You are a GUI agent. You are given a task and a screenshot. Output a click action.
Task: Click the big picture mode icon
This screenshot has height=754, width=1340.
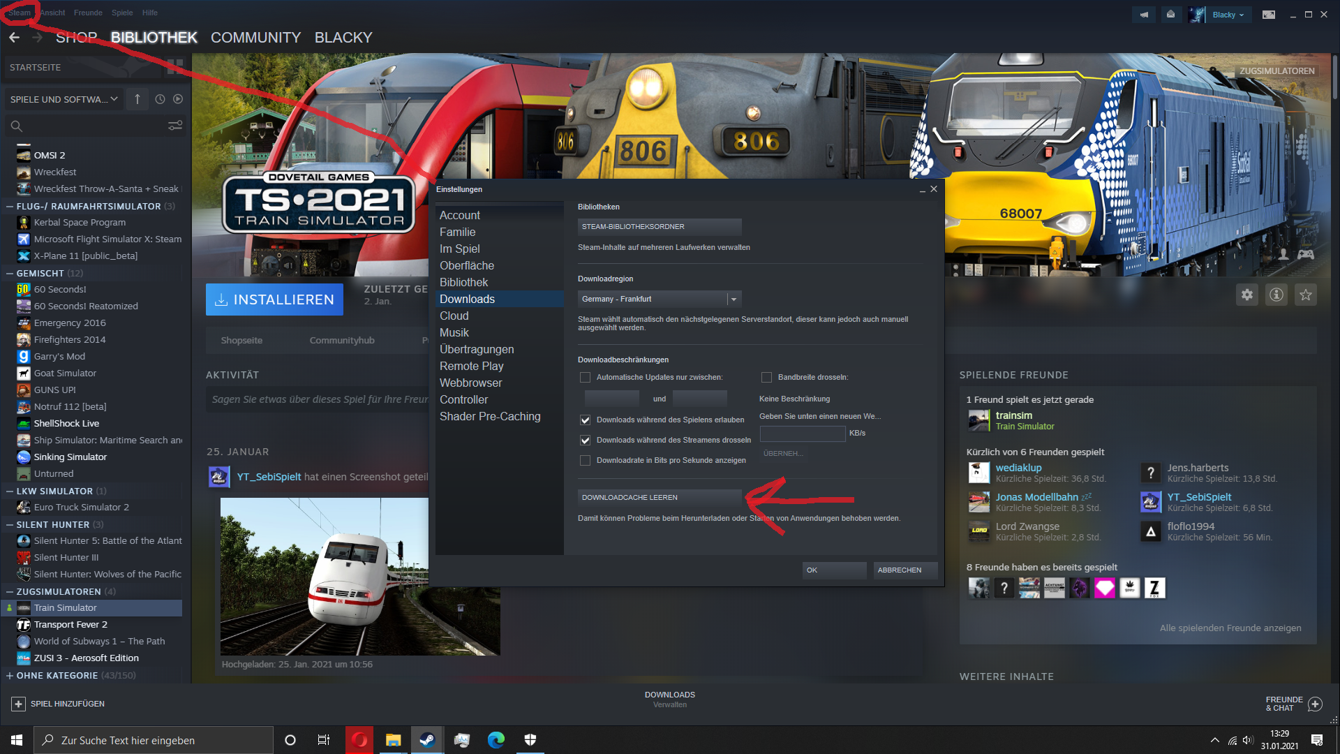coord(1269,15)
